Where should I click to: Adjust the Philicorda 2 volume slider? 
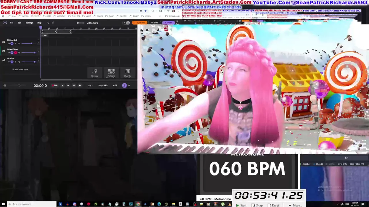[29, 43]
